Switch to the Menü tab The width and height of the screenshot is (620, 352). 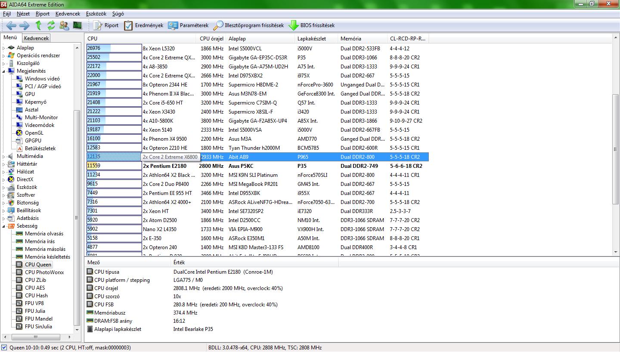[10, 37]
